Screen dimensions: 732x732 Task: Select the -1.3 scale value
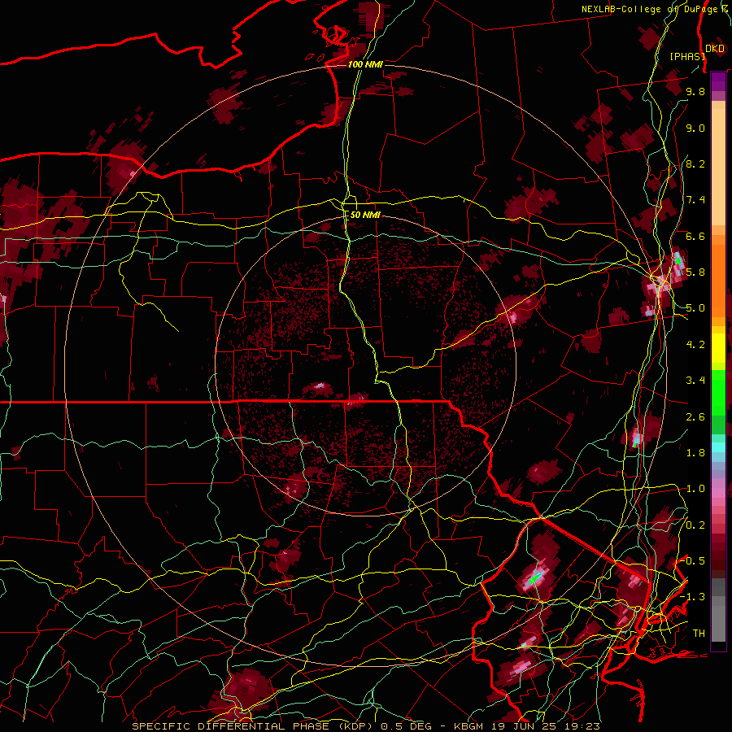coord(692,597)
